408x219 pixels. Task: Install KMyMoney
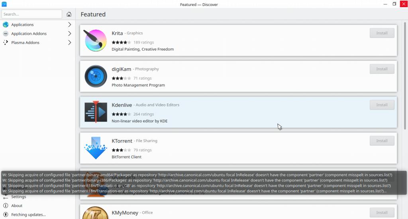pyautogui.click(x=382, y=213)
